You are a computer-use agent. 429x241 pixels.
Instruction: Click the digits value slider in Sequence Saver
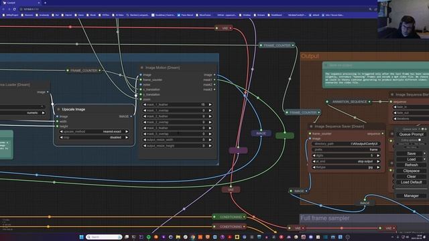(346, 155)
